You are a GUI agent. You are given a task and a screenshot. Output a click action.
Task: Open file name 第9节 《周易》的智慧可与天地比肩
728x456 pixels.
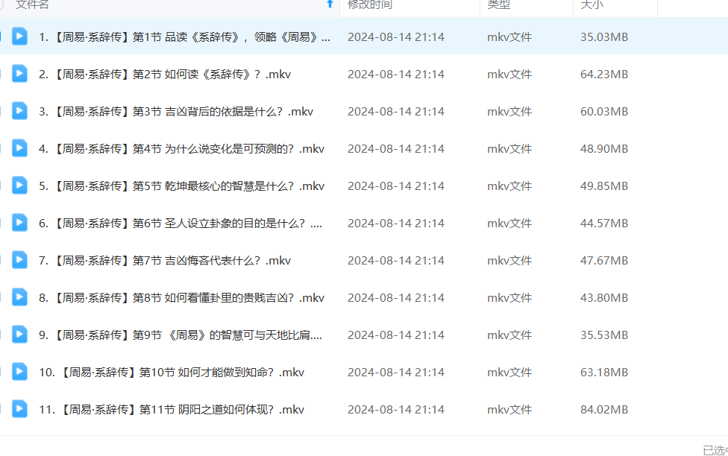181,335
